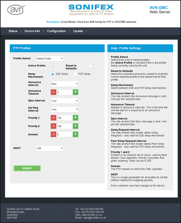The width and height of the screenshot is (181, 223).
Task: Click the Domain number input field
Action: pyautogui.click(x=64, y=135)
